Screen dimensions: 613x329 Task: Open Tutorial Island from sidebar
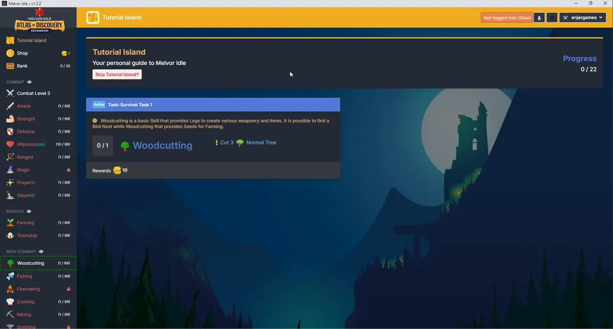[x=38, y=40]
